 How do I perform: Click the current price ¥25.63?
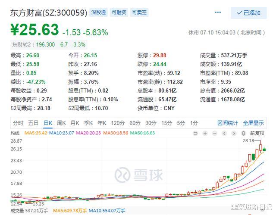click(x=34, y=29)
